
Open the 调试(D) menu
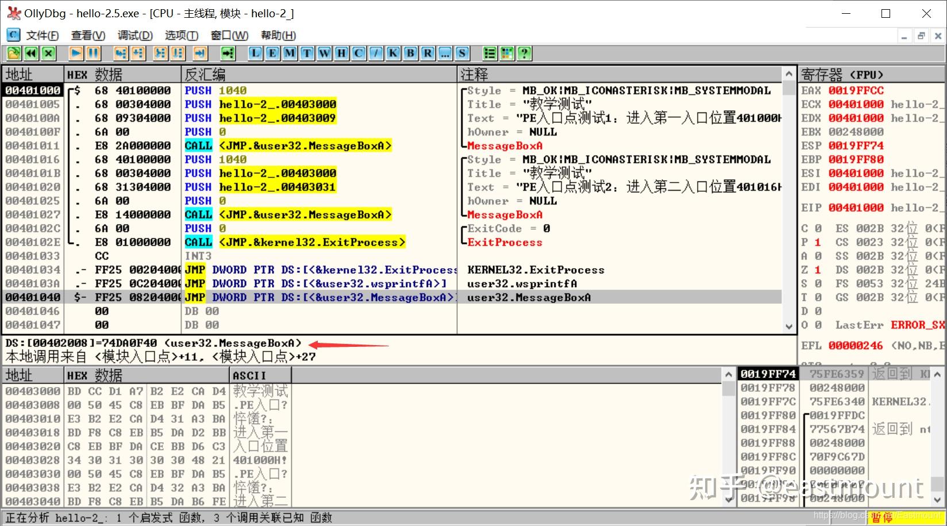click(x=134, y=35)
